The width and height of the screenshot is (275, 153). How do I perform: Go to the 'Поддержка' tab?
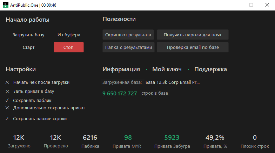[x=210, y=69]
